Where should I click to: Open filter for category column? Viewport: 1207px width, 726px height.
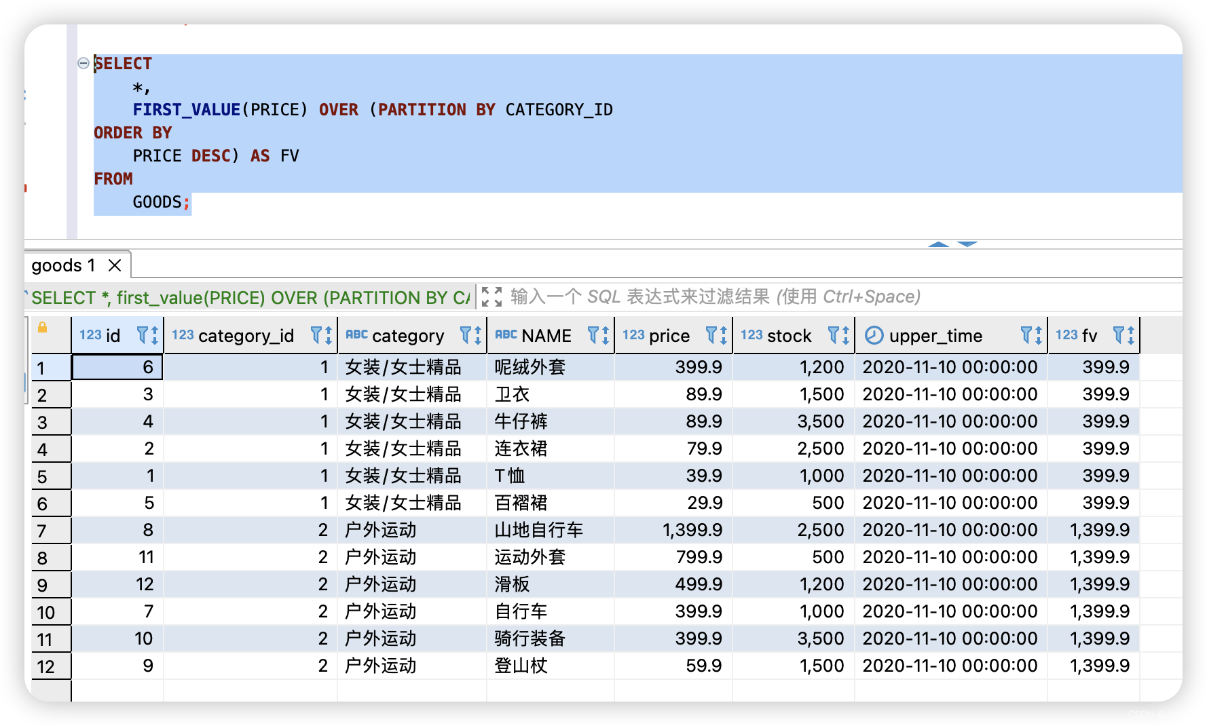tap(466, 335)
